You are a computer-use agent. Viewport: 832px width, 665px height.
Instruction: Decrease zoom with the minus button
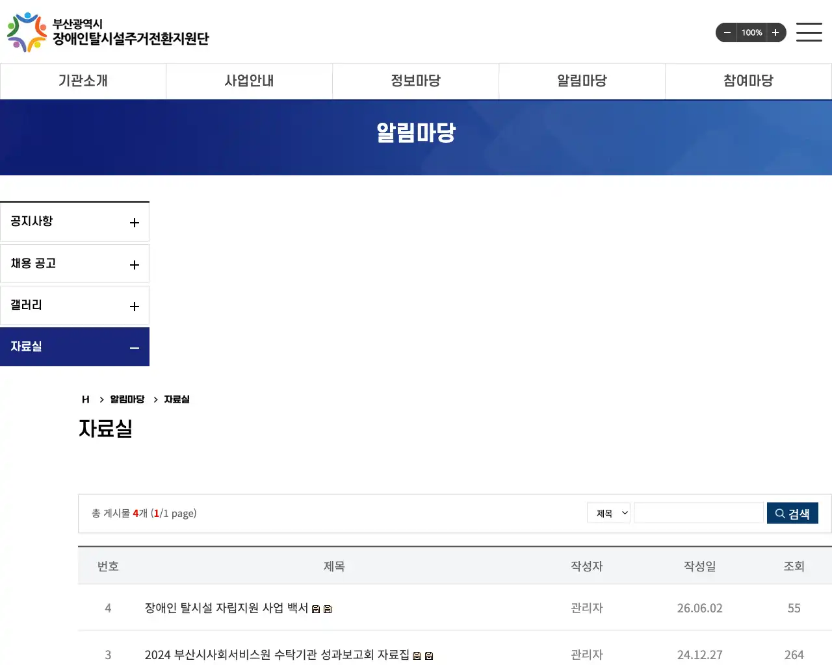click(727, 32)
